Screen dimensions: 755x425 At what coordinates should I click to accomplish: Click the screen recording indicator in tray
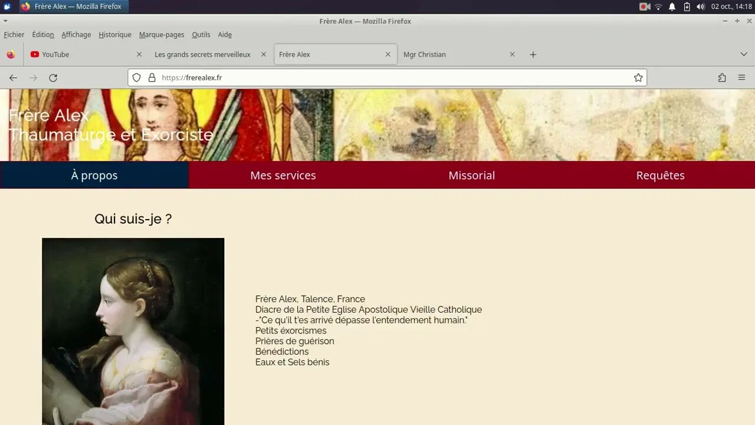(645, 6)
